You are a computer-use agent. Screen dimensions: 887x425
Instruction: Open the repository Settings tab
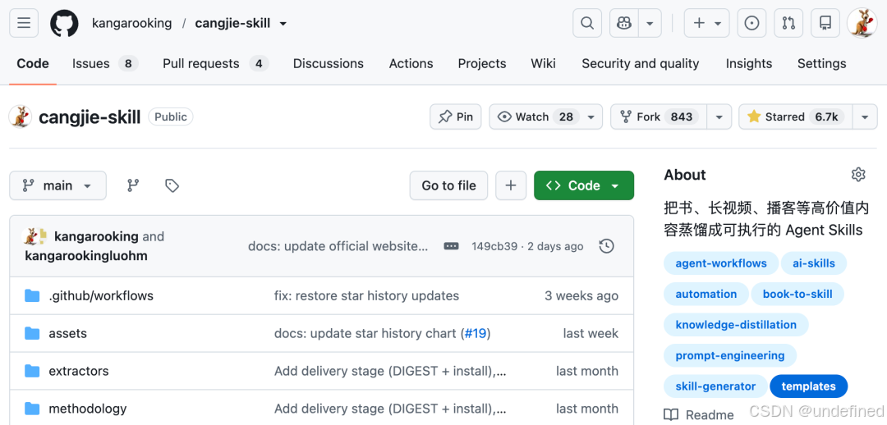(821, 63)
